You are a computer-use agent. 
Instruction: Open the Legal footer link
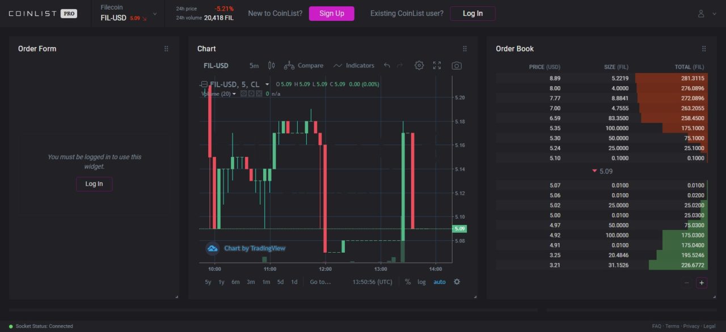point(710,326)
